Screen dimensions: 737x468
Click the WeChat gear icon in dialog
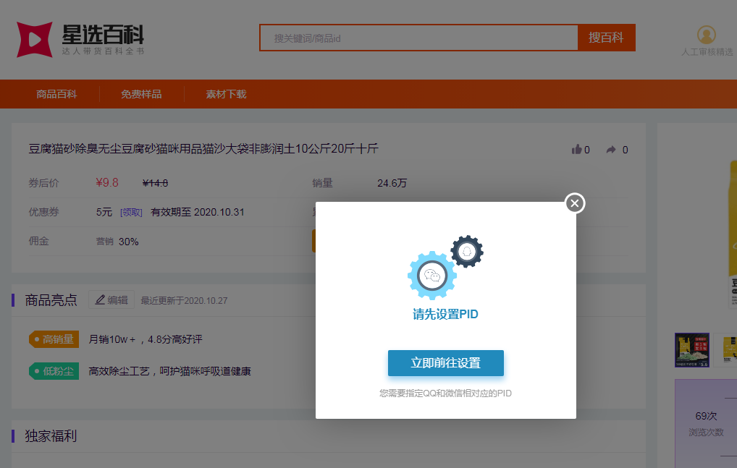(432, 275)
